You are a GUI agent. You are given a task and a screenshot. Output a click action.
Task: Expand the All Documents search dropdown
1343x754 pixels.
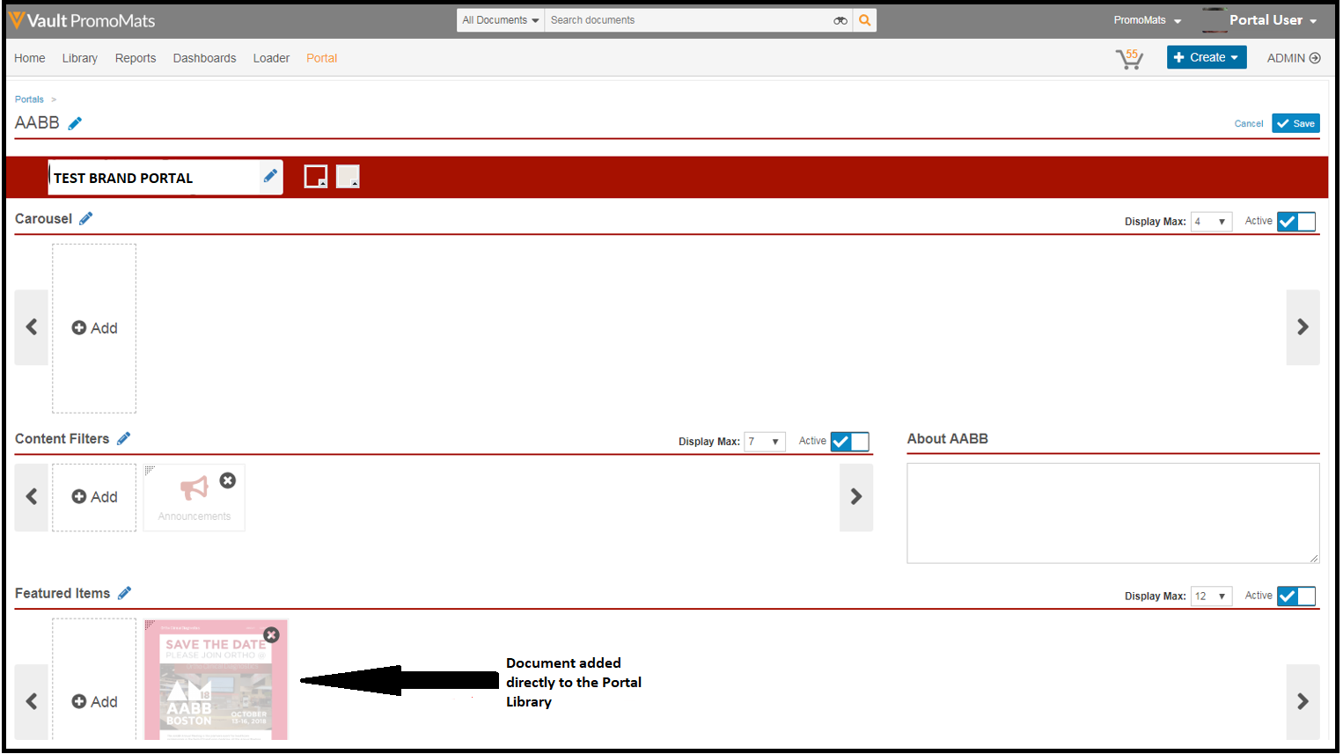click(500, 20)
